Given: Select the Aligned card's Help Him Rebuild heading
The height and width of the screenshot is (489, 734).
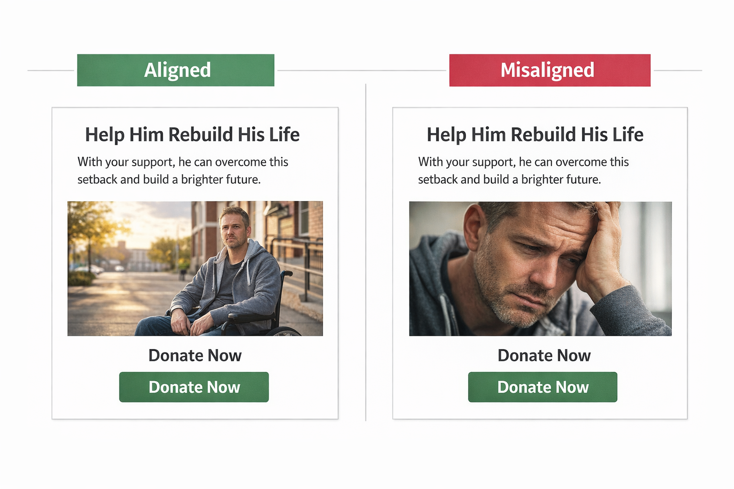Looking at the screenshot, I should tap(192, 135).
